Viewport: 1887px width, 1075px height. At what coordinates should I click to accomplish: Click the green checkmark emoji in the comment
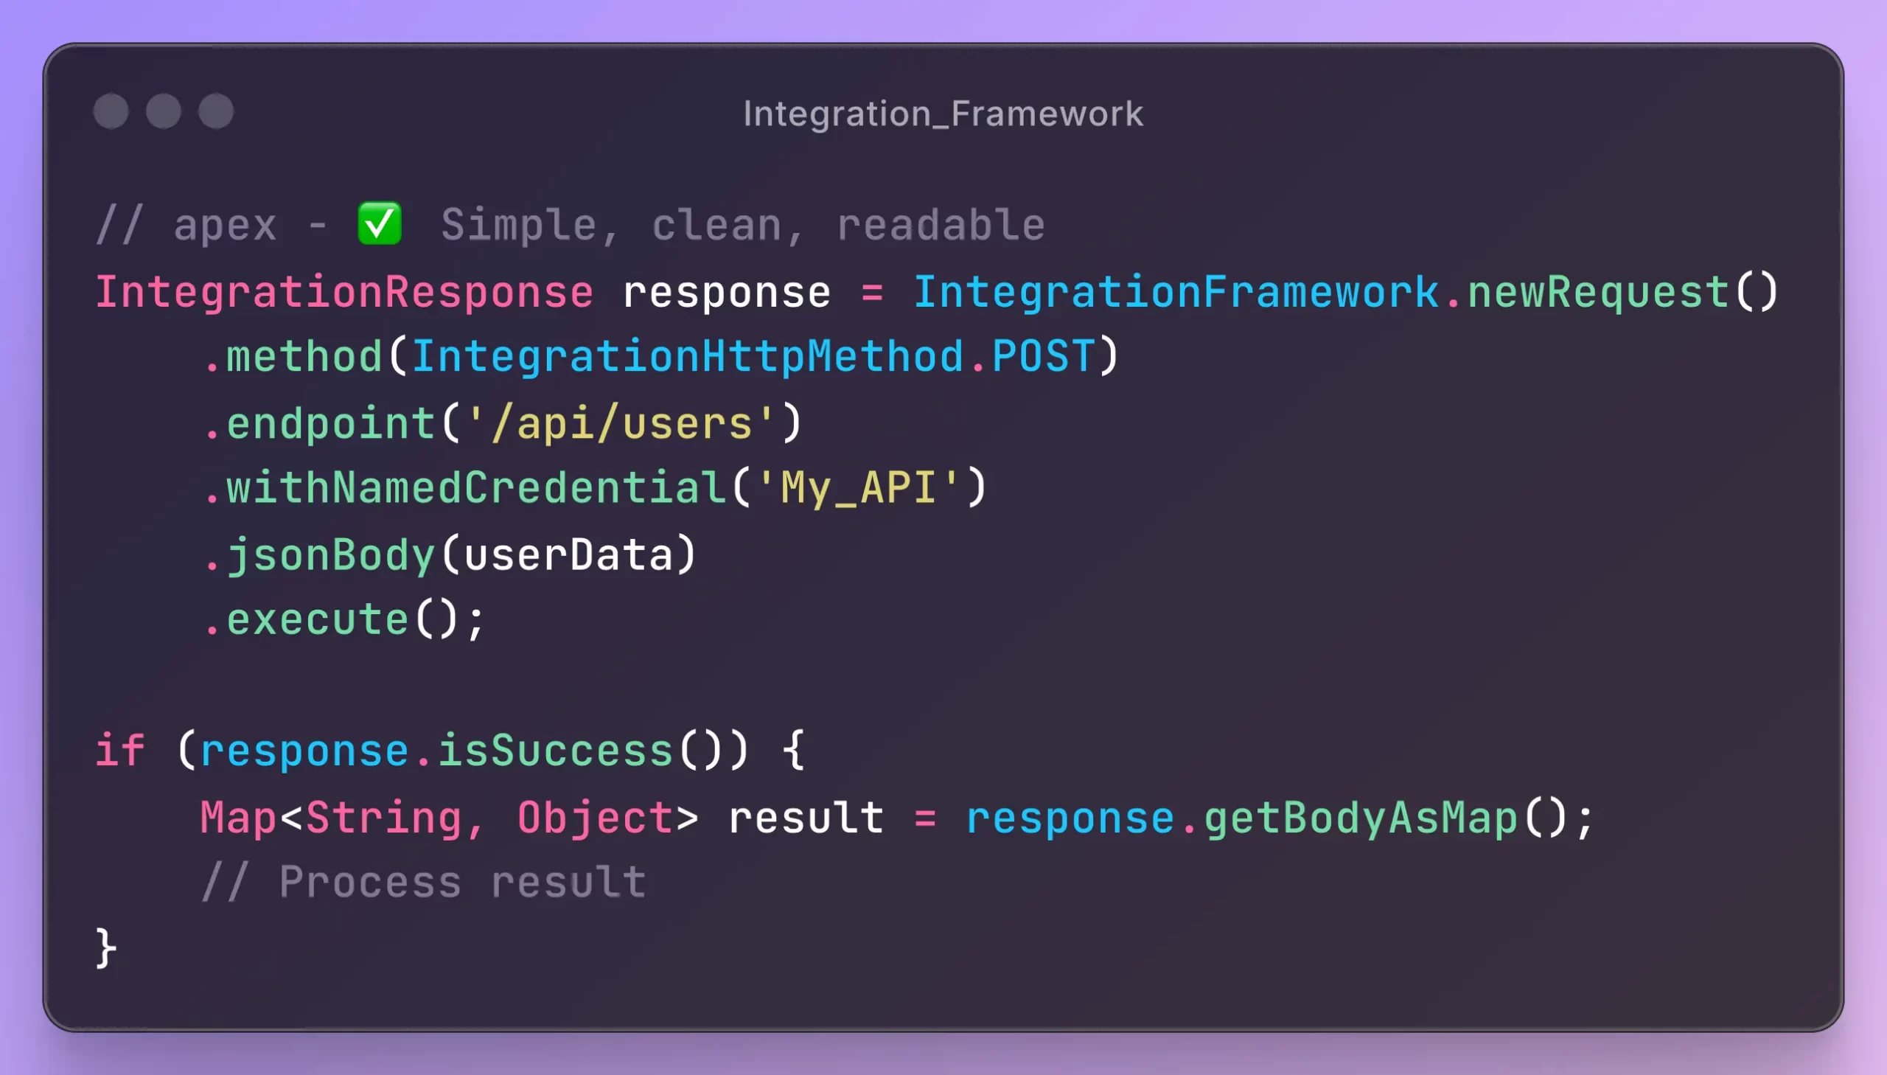point(380,223)
